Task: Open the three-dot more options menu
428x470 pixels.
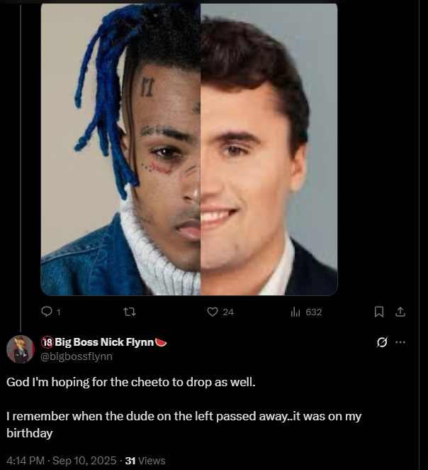Action: pos(400,342)
